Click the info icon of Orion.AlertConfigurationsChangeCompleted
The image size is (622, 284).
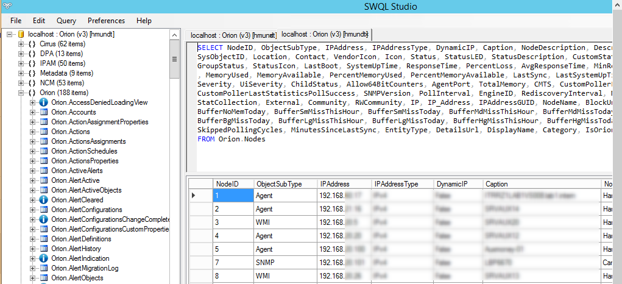click(44, 219)
